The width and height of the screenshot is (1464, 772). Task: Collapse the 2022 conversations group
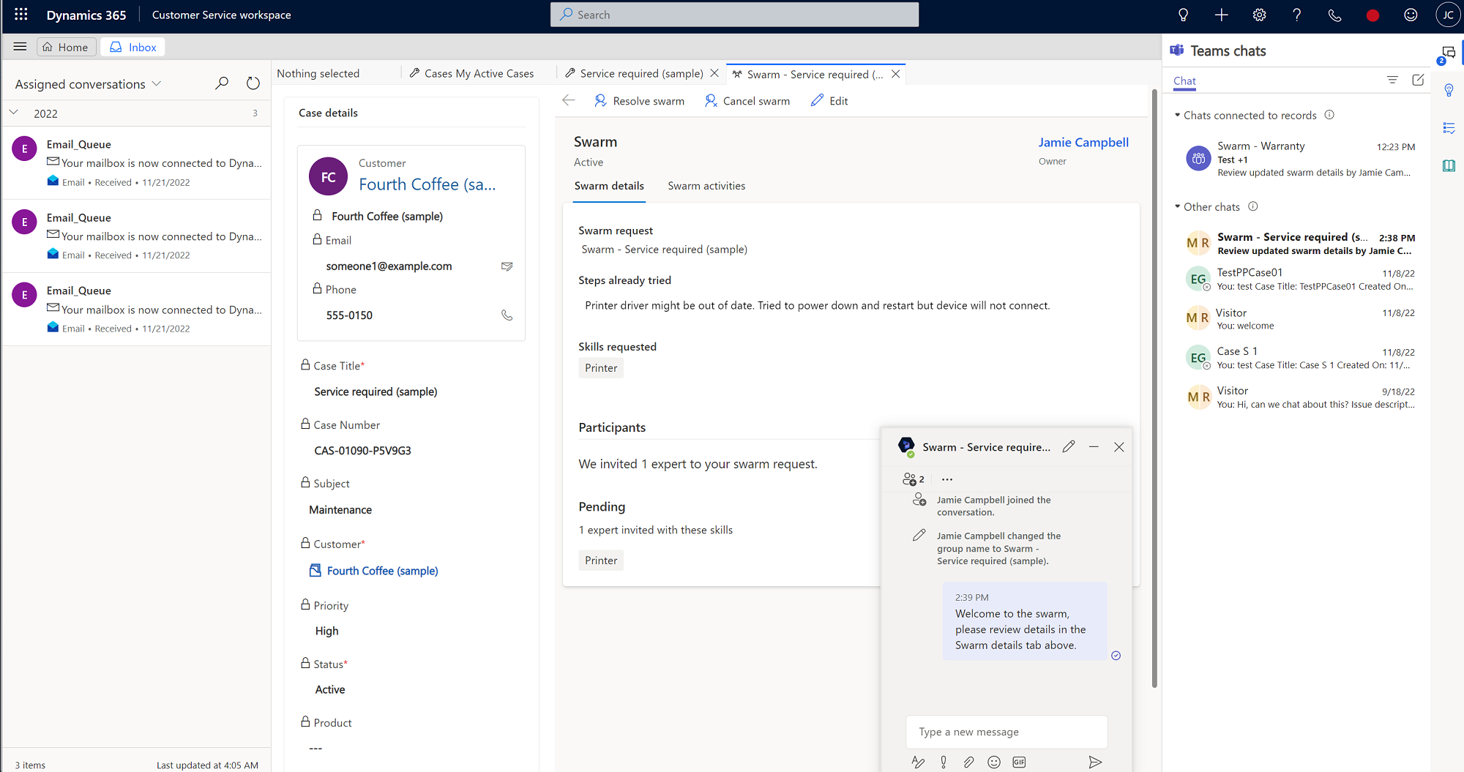tap(13, 113)
